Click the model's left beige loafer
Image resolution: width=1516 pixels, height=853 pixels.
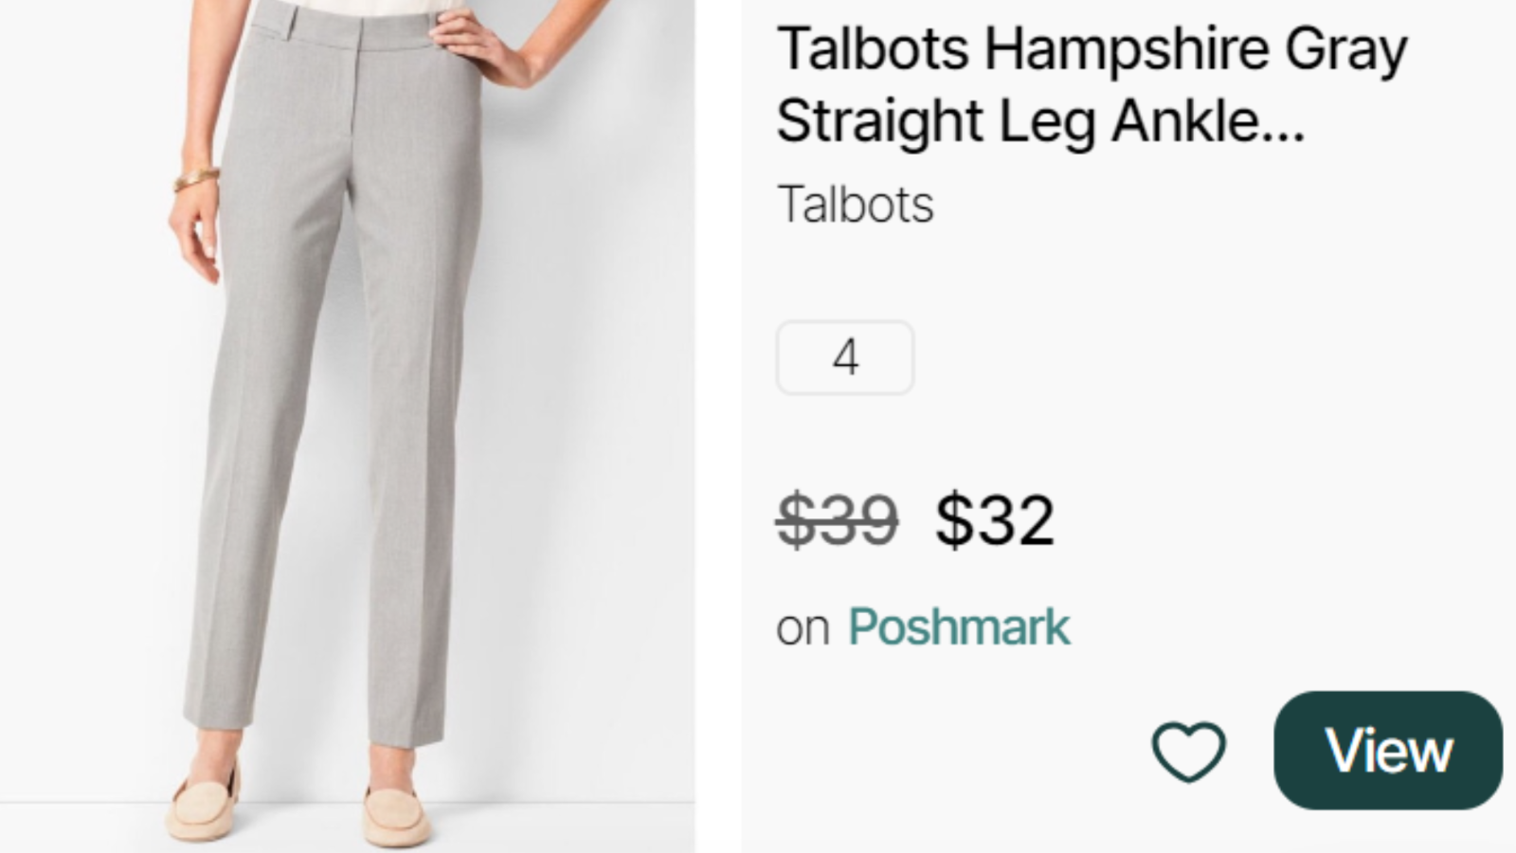[x=396, y=813]
